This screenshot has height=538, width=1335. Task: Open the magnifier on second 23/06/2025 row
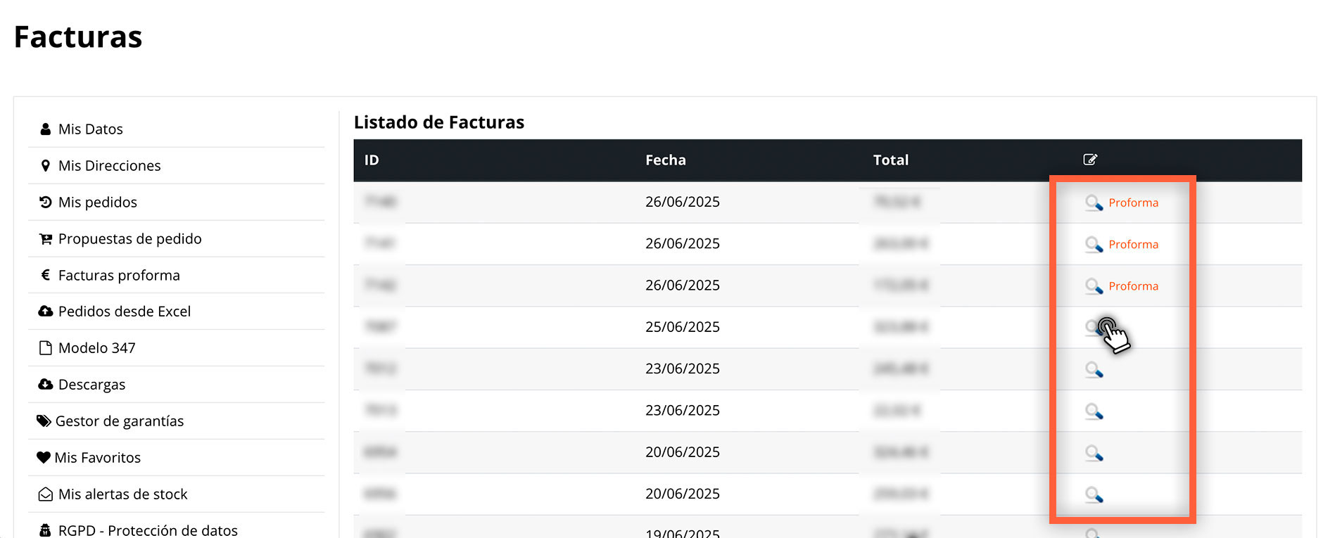(x=1094, y=411)
